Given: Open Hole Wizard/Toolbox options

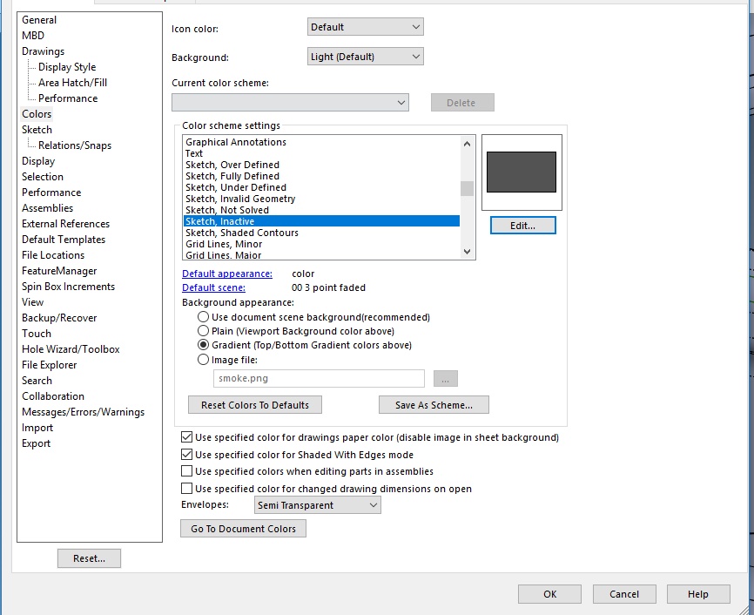Looking at the screenshot, I should (x=71, y=349).
